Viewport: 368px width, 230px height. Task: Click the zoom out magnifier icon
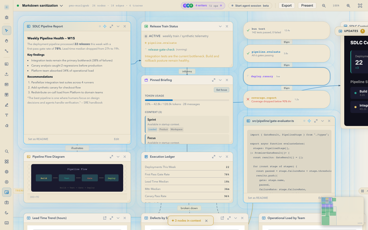coord(324,6)
